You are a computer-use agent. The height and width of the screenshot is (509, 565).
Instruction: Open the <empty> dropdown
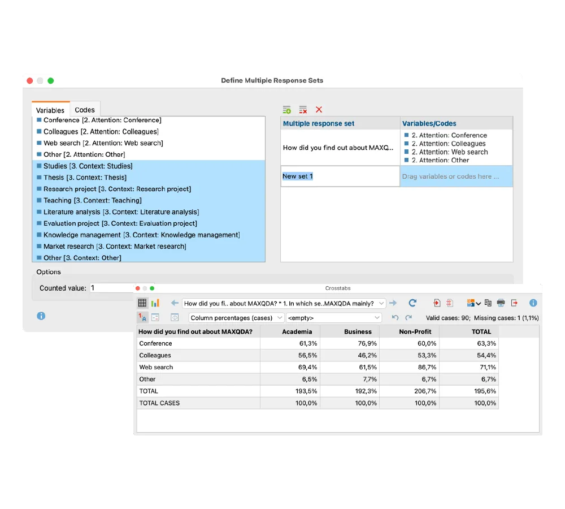coord(334,318)
